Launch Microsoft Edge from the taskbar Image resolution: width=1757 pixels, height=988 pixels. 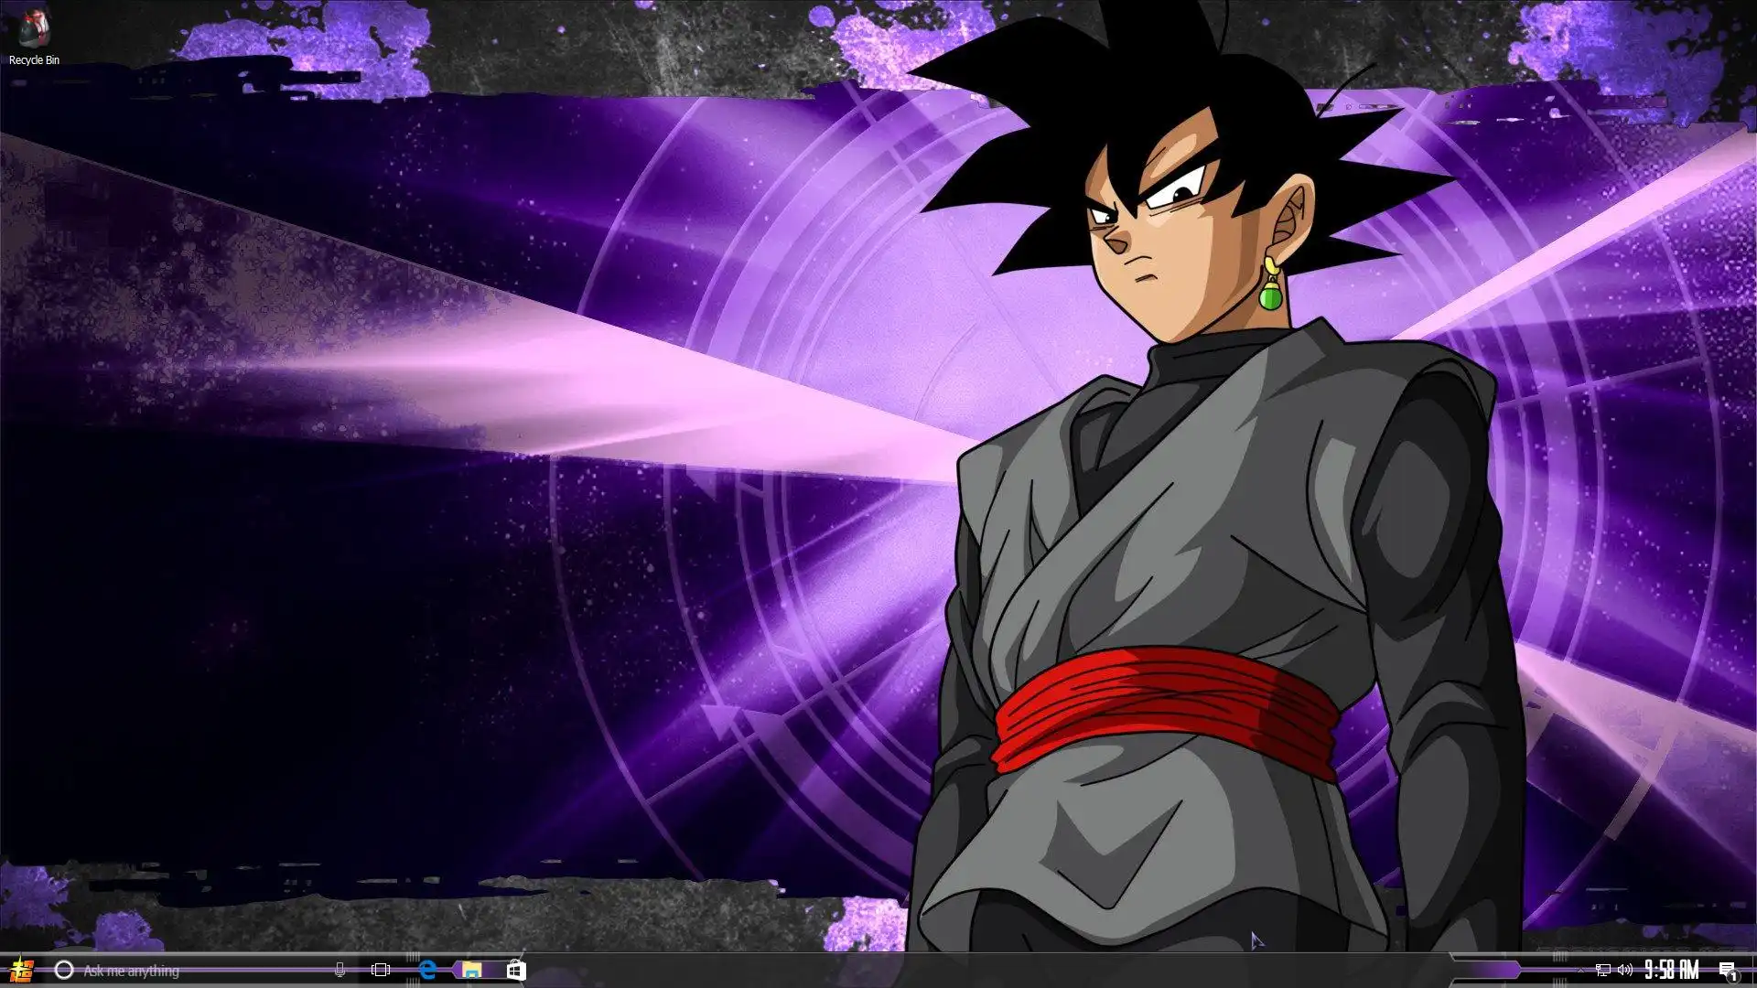[427, 970]
